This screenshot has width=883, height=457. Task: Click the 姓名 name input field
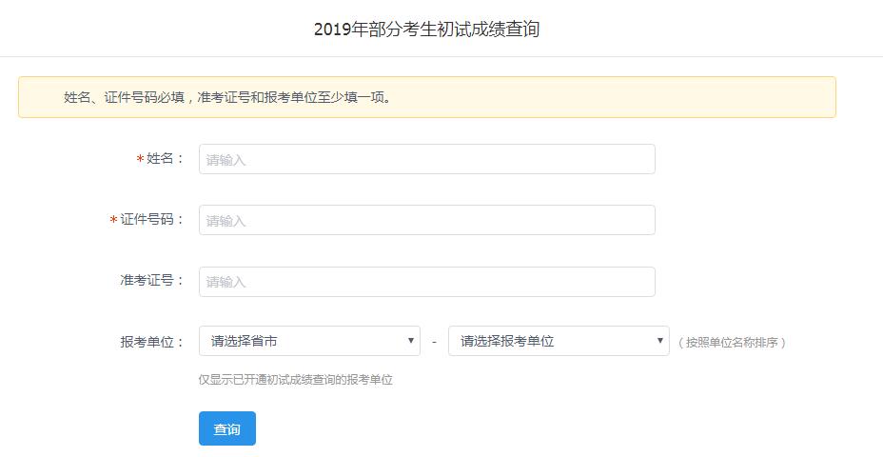point(426,159)
